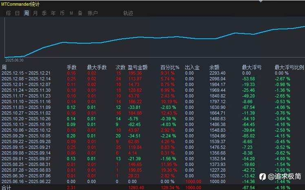The width and height of the screenshot is (305, 190).
Task: Click percentage value 12.43 %
Action: (x=169, y=113)
